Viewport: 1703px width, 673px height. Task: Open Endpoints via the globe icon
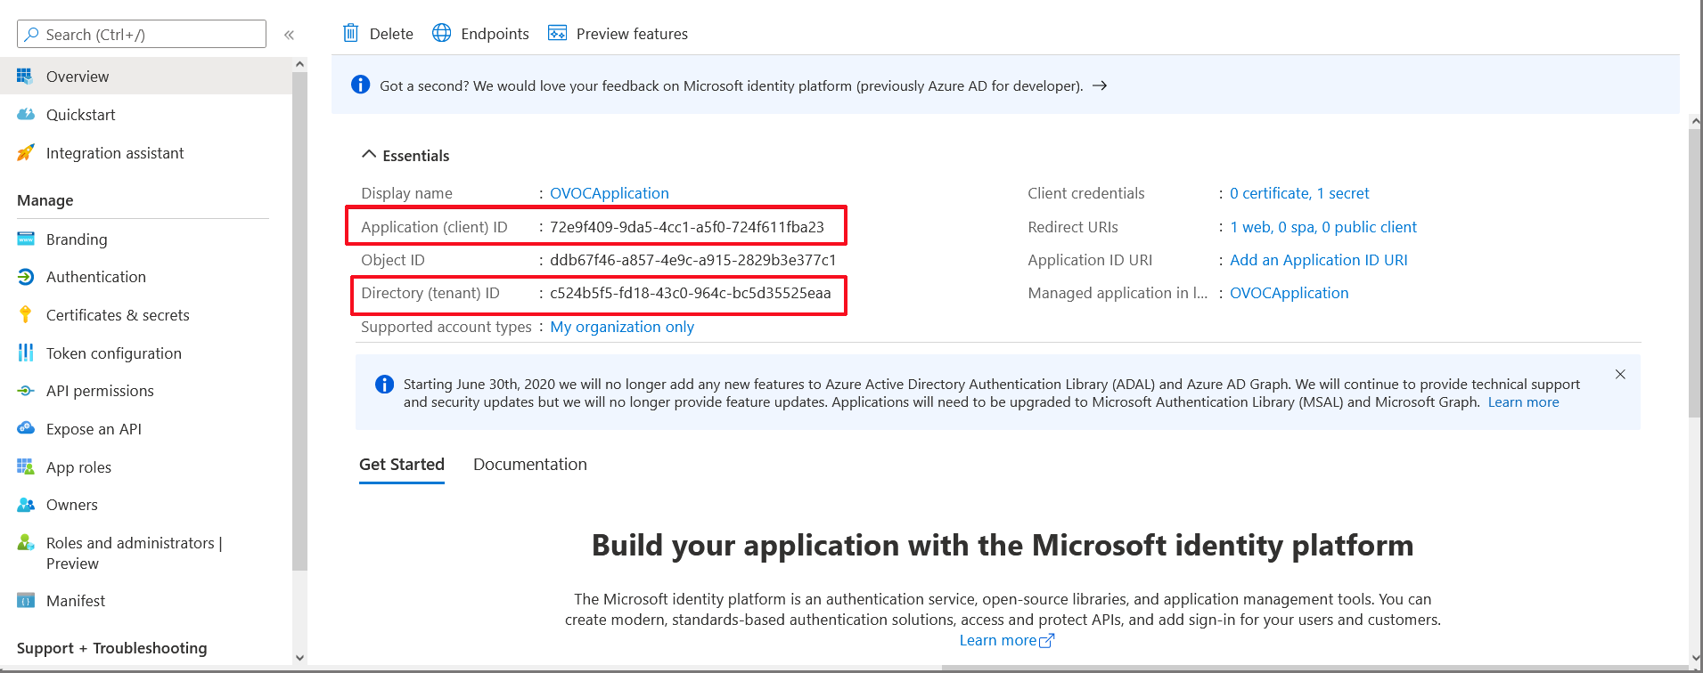pyautogui.click(x=442, y=34)
